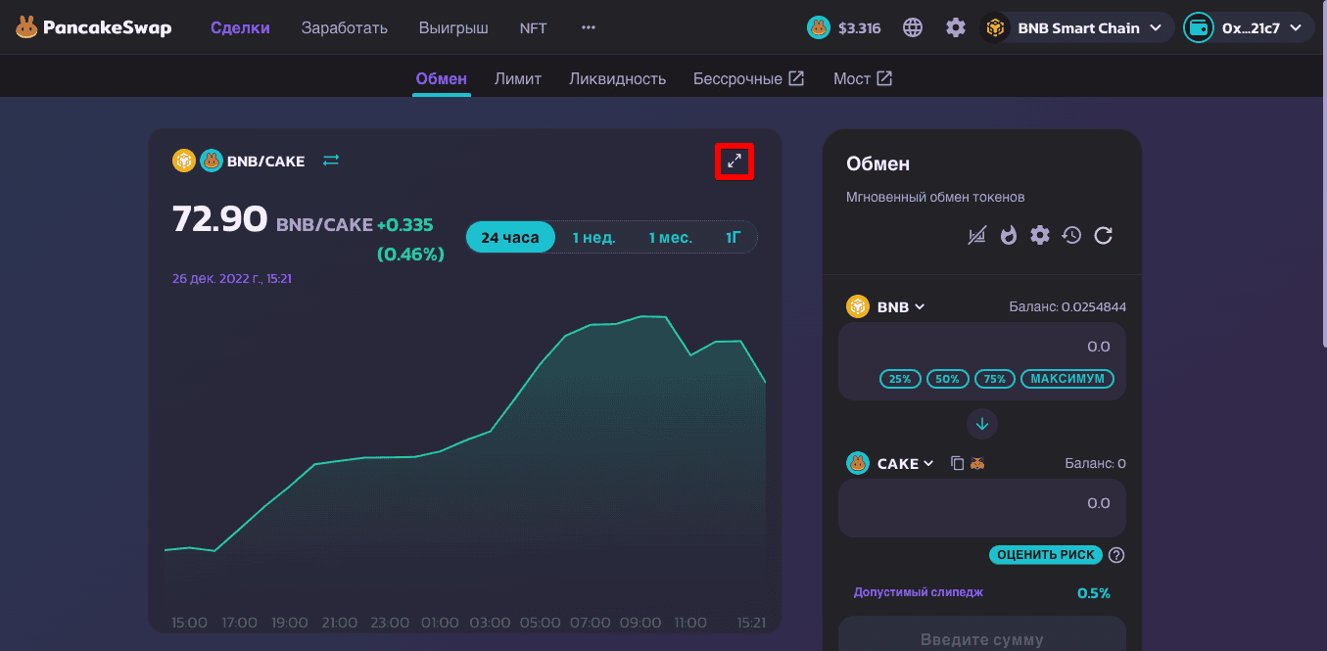Click the 26 дек. 2022 г., 15:21 date
Screen dimensions: 1327x651
click(x=232, y=279)
